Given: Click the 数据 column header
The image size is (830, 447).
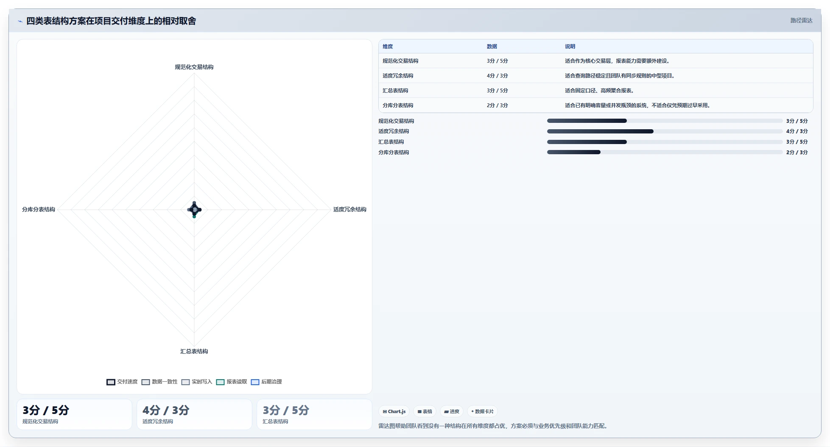Looking at the screenshot, I should pyautogui.click(x=492, y=47).
